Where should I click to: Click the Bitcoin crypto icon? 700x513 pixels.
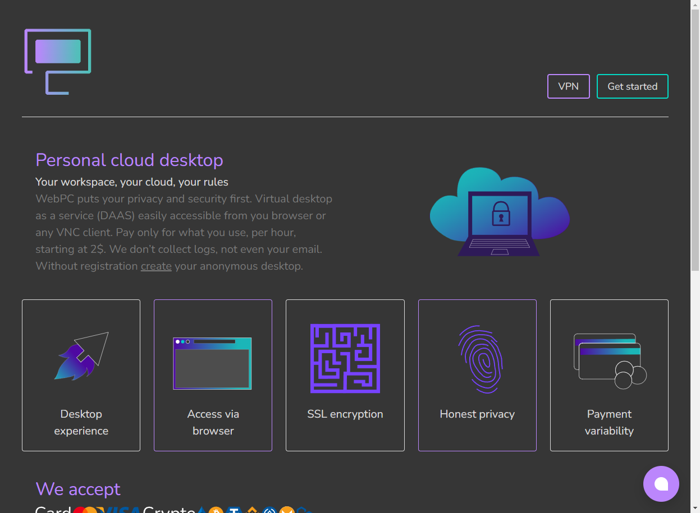[x=216, y=511]
